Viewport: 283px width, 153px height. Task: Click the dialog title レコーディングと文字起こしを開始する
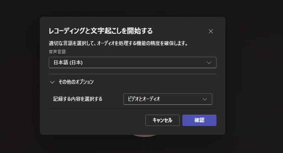(101, 31)
